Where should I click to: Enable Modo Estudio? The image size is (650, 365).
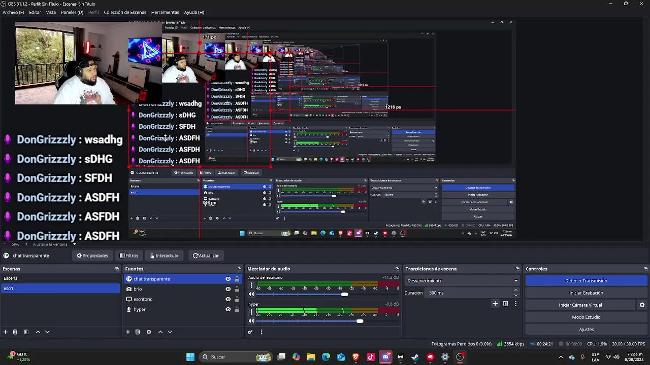point(586,317)
